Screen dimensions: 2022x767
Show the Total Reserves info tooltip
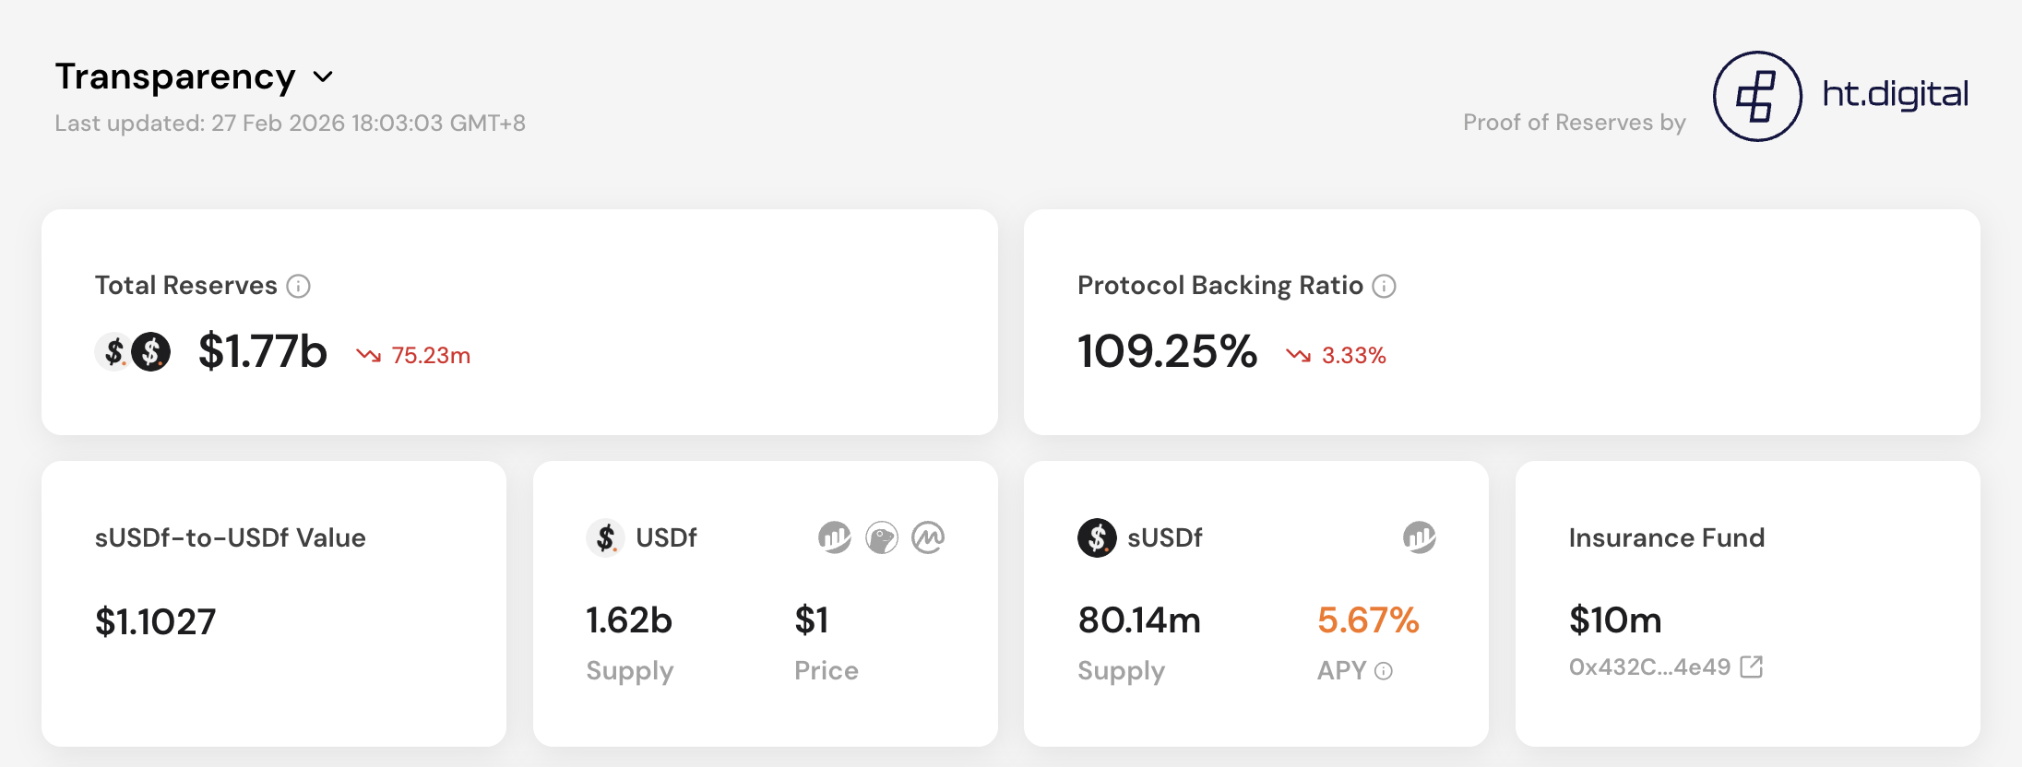tap(298, 286)
